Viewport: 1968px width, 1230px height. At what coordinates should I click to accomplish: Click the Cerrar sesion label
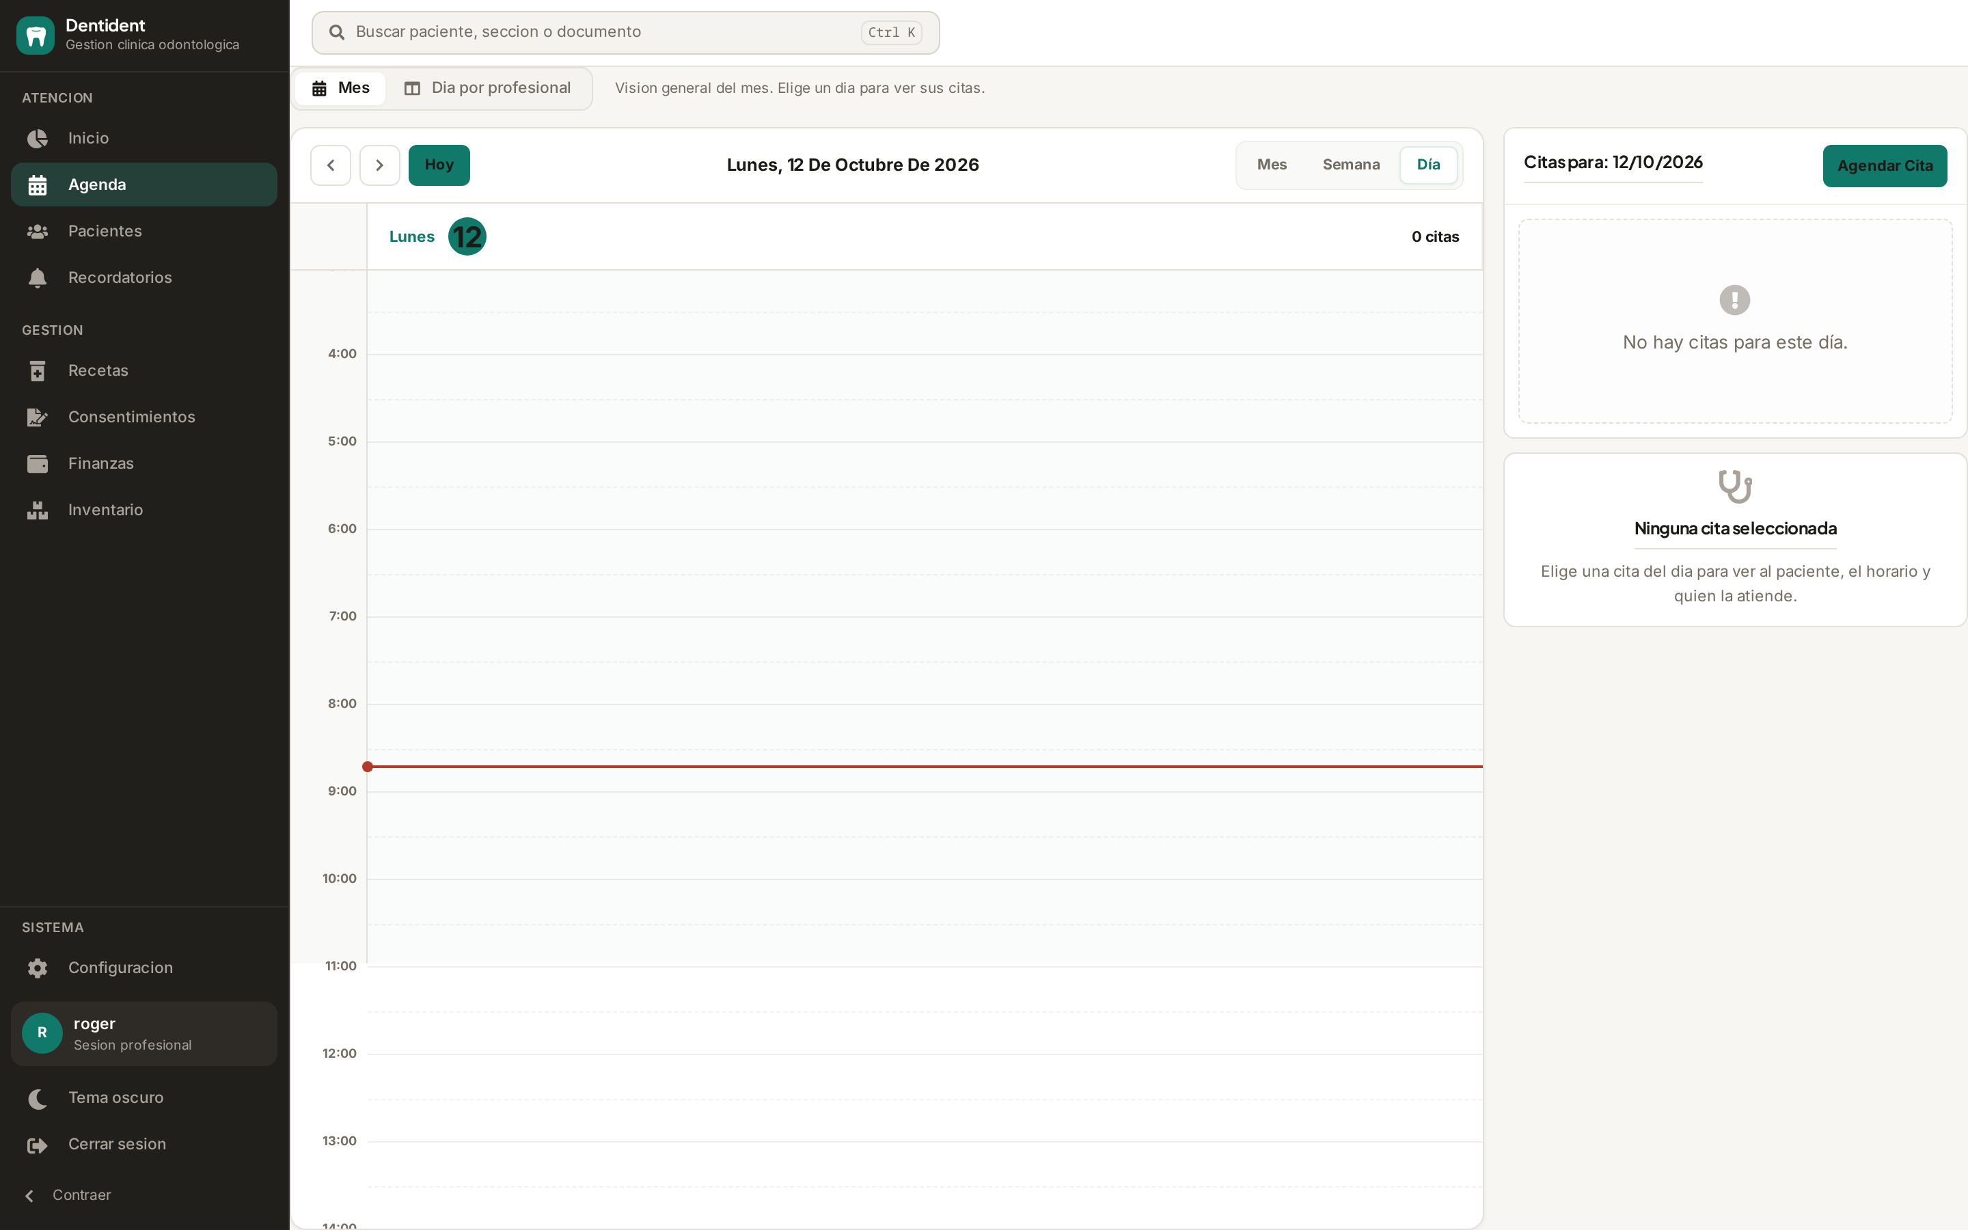(x=117, y=1145)
